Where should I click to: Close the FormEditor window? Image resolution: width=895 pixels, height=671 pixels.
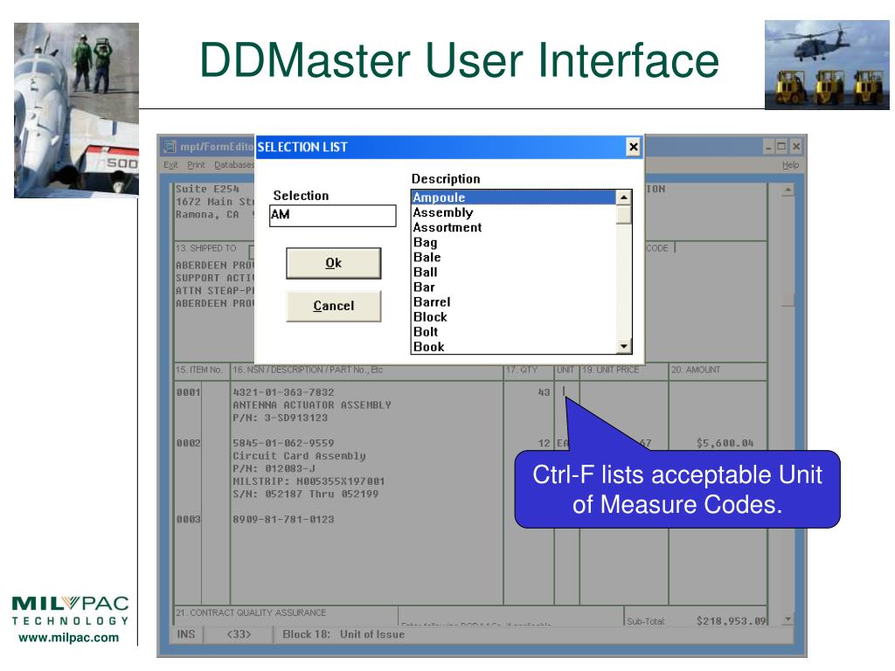coord(796,147)
